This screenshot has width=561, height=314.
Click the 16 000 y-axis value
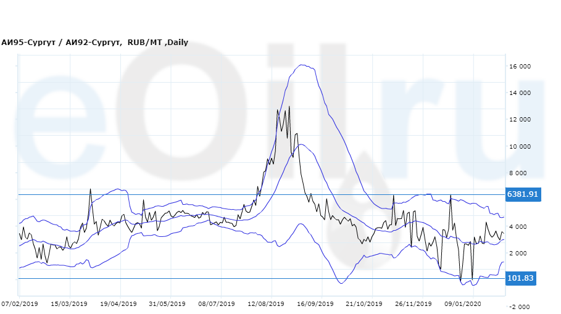coord(520,67)
